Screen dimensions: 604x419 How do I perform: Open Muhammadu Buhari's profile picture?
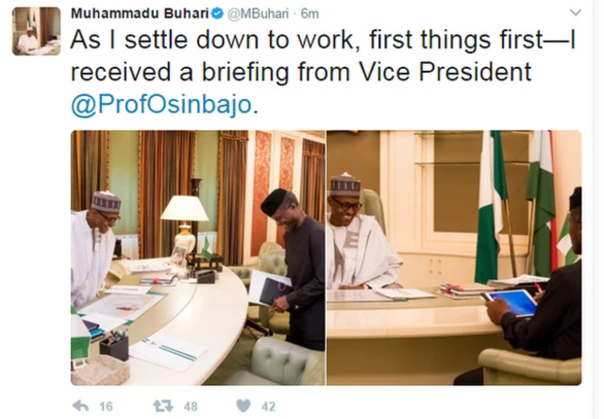pyautogui.click(x=37, y=30)
